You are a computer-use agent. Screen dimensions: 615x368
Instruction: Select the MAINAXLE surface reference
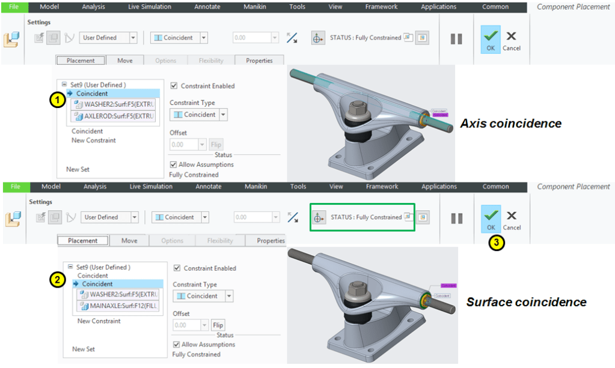(119, 307)
